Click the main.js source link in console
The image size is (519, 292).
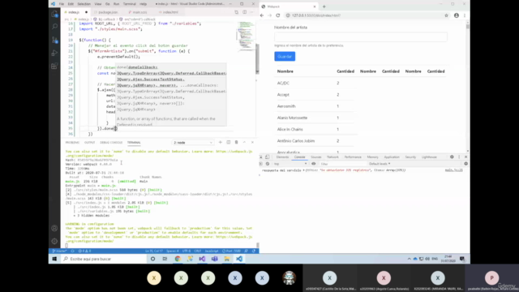pyautogui.click(x=453, y=170)
